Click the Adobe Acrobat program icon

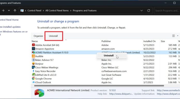point(33,45)
